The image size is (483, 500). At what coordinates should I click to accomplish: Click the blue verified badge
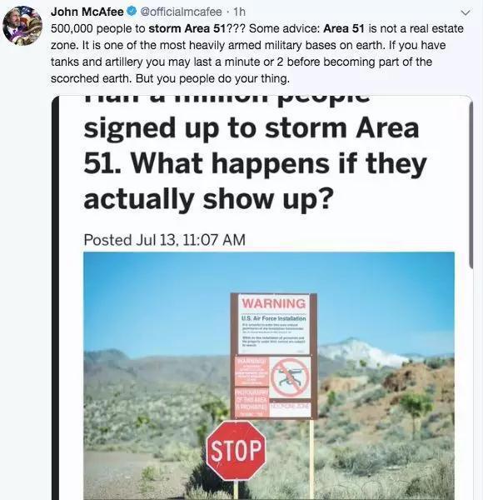[132, 11]
